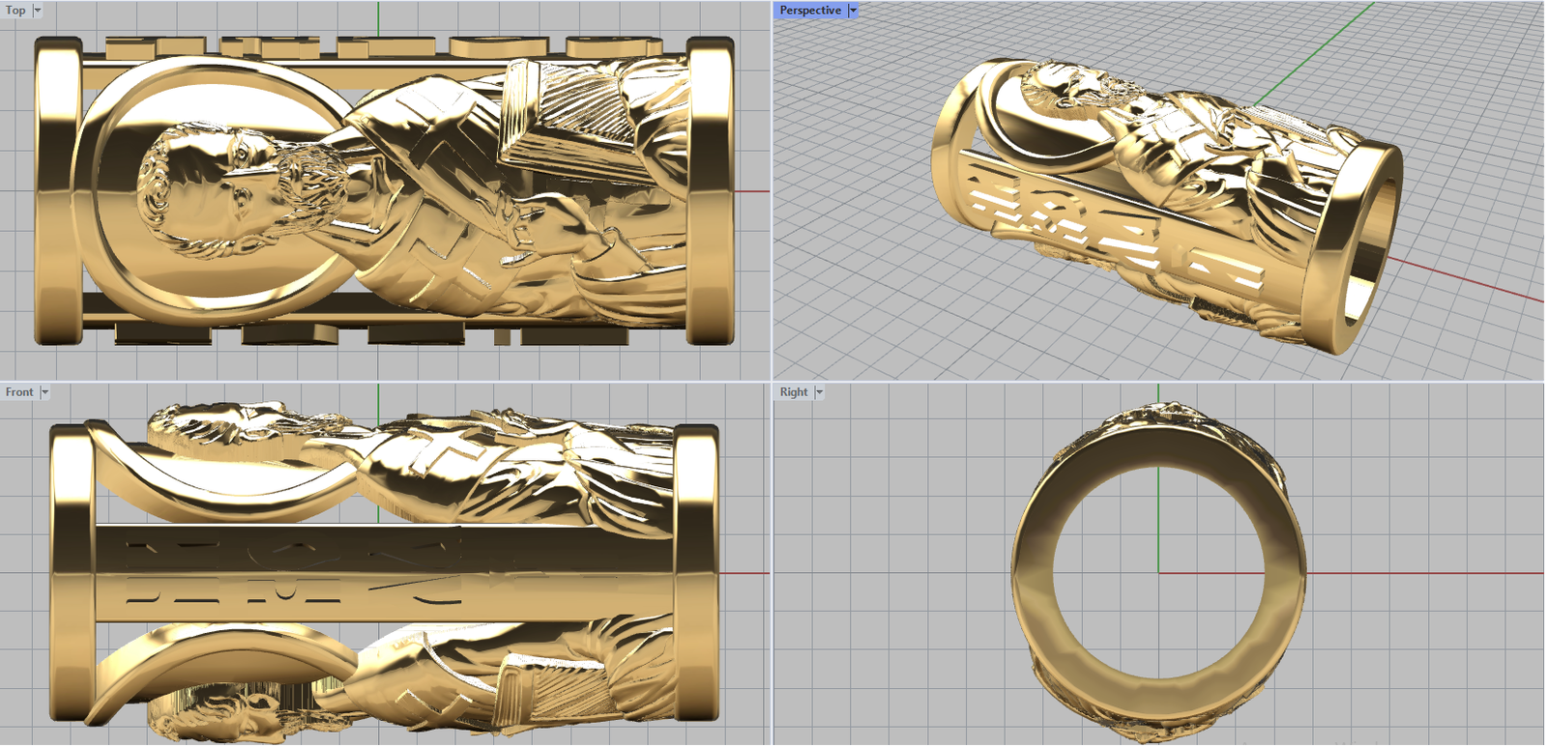
Task: Select the Front viewport title label
Action: pyautogui.click(x=19, y=392)
